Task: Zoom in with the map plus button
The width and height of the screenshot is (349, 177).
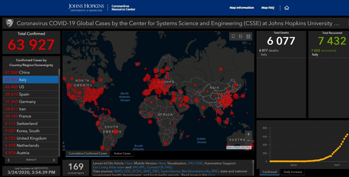Action: pos(248,134)
